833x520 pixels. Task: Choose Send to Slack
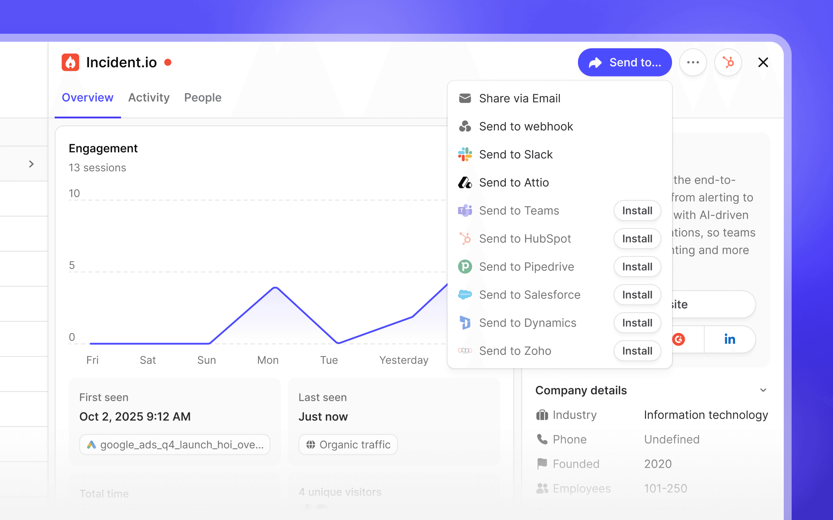coord(515,155)
